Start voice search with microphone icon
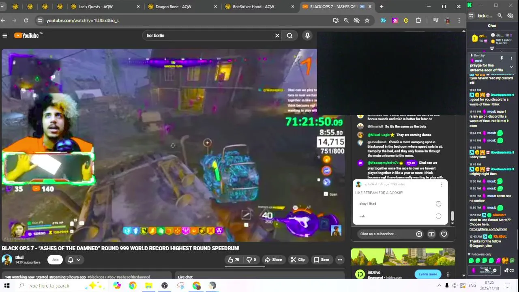Viewport: 519px width, 292px height. click(307, 36)
